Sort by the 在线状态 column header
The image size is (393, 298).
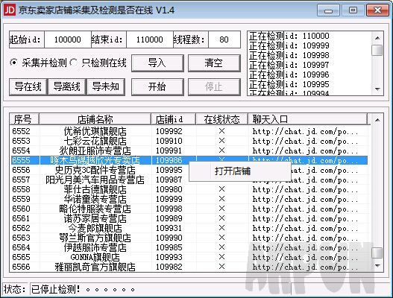coord(221,119)
